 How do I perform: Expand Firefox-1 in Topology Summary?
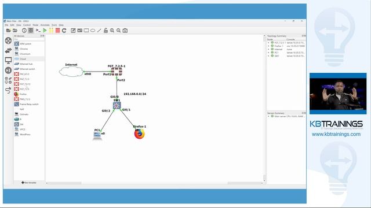click(268, 46)
